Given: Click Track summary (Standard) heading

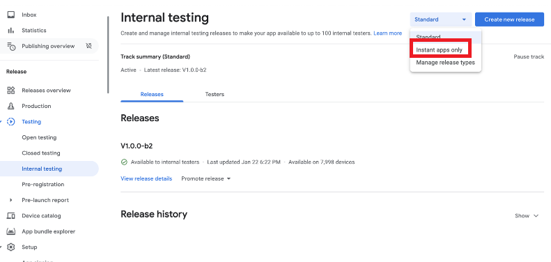Looking at the screenshot, I should pyautogui.click(x=155, y=56).
